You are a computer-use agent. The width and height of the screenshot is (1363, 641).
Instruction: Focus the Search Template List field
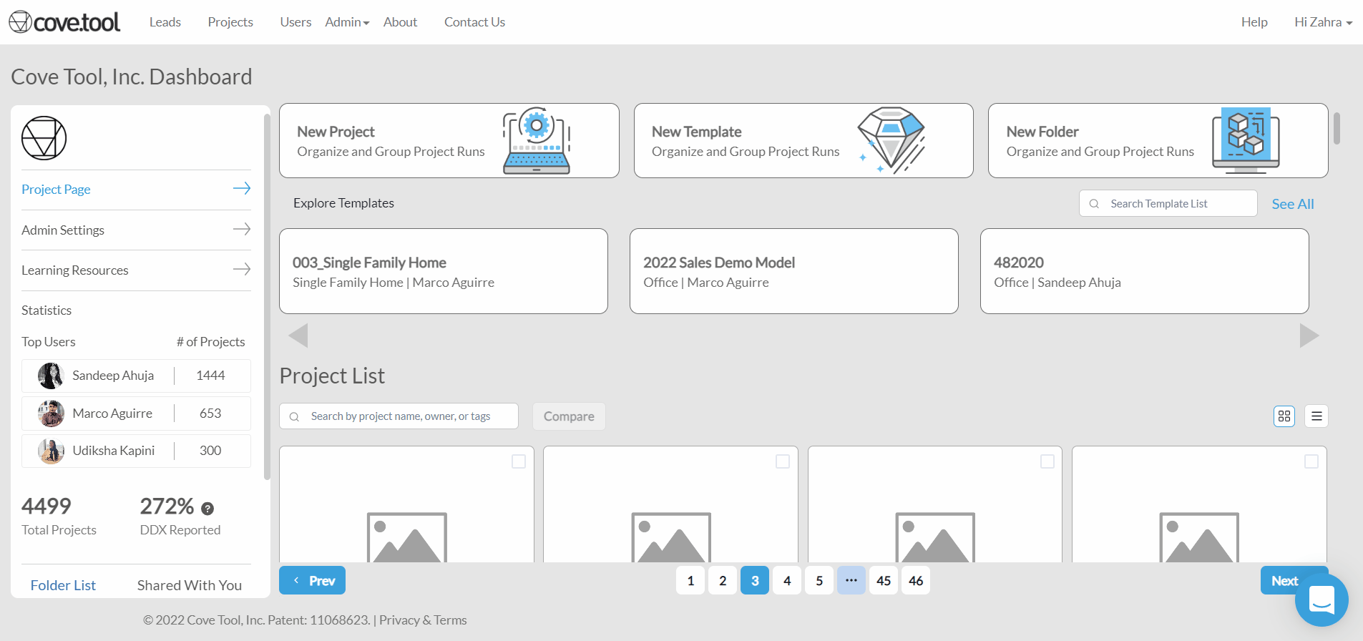click(1168, 203)
